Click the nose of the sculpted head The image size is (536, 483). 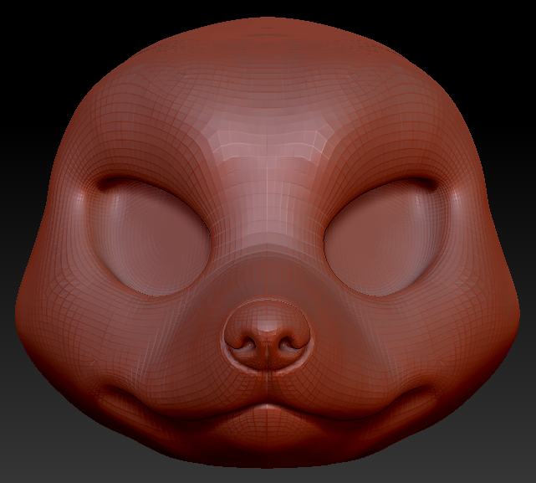(x=268, y=335)
